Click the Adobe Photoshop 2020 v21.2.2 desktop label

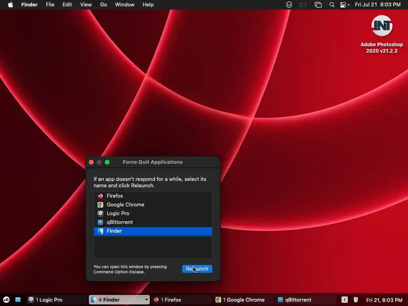[382, 48]
